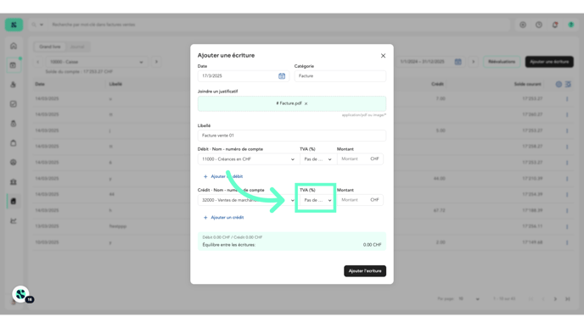Switch to the Grand livre tab

coord(50,47)
